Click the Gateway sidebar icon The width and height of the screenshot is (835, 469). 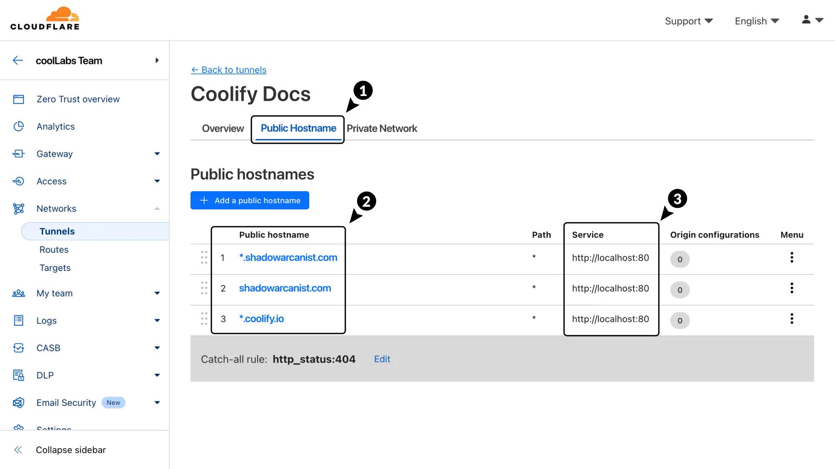(x=18, y=154)
